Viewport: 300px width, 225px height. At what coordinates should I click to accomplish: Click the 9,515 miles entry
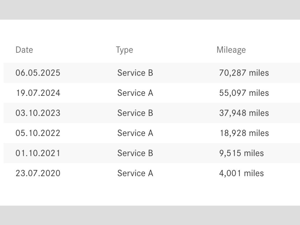pyautogui.click(x=241, y=153)
